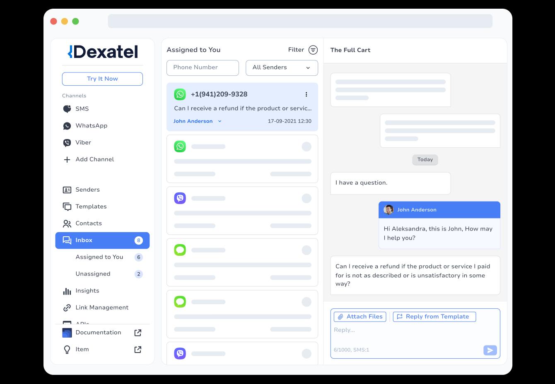Expand the All Senders dropdown
This screenshot has width=555, height=384.
(282, 68)
